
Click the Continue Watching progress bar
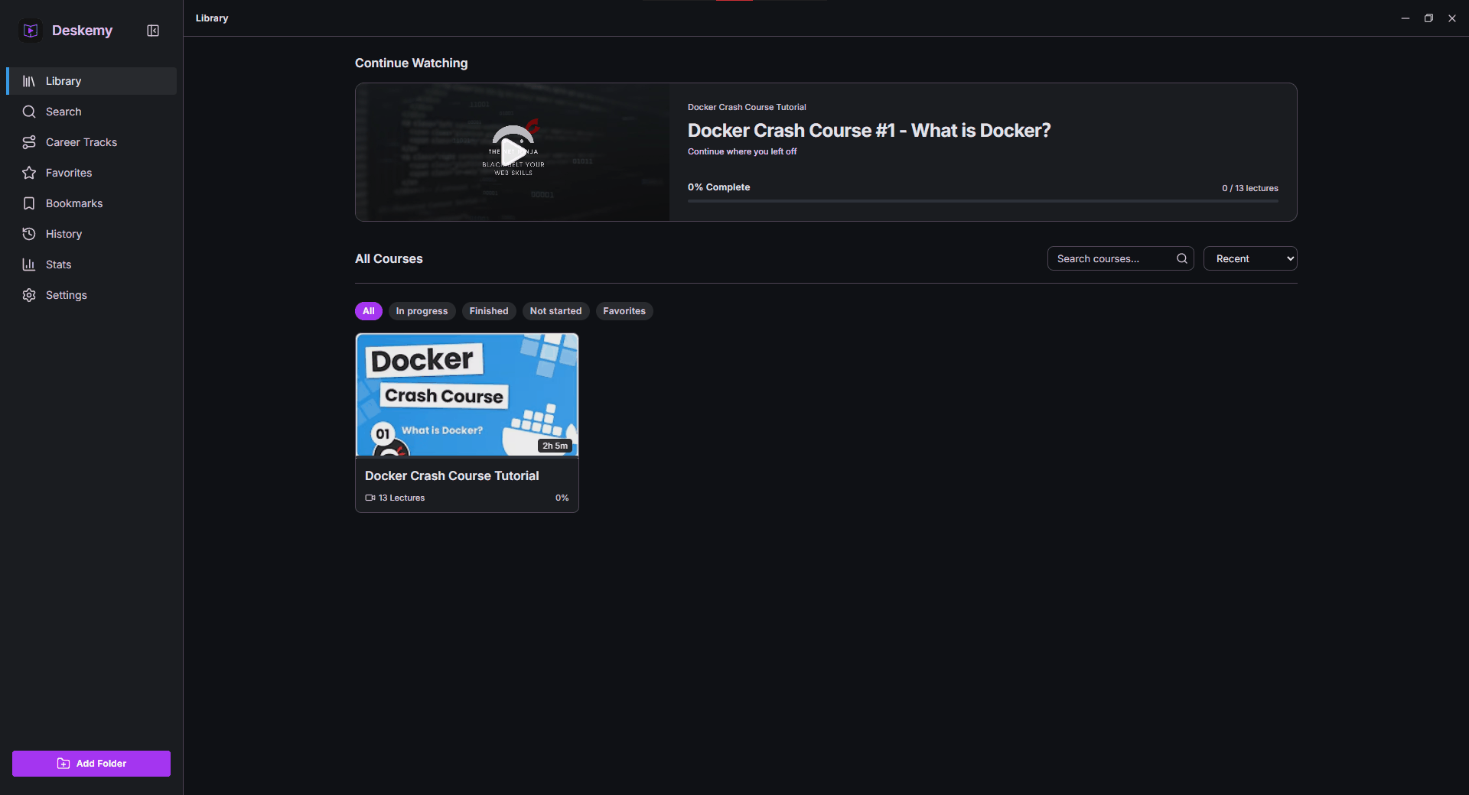click(x=983, y=201)
